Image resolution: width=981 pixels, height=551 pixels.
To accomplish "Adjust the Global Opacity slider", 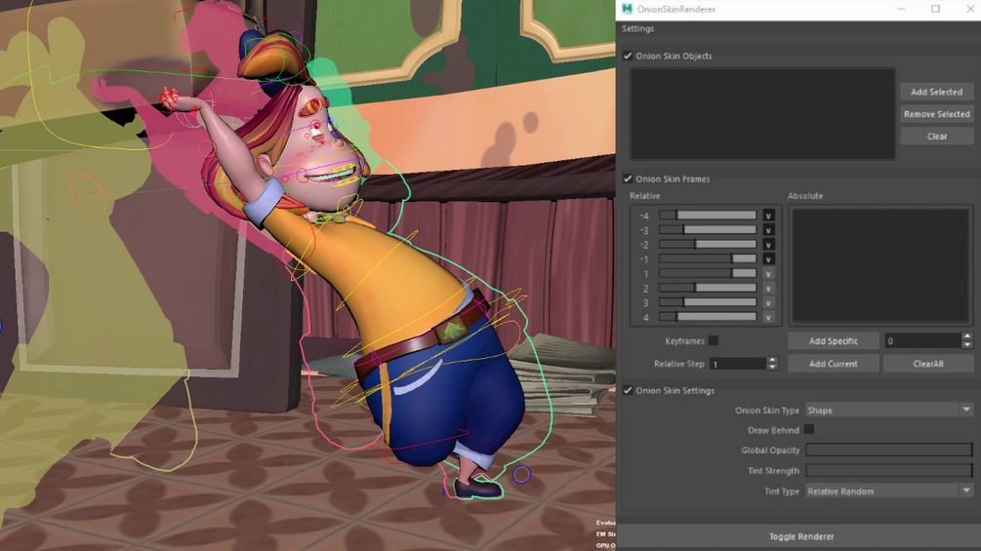I will [889, 450].
